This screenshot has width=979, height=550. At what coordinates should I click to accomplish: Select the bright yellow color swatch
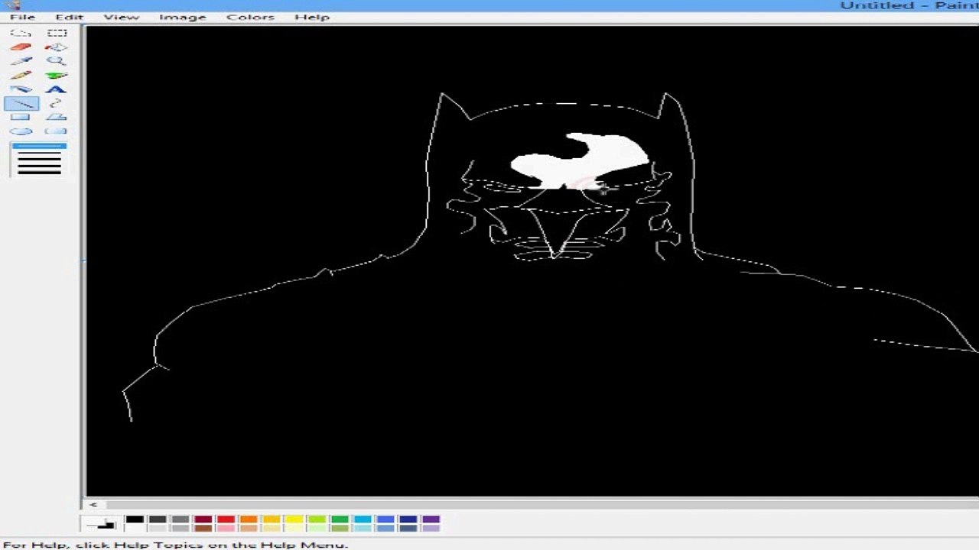[x=294, y=519]
